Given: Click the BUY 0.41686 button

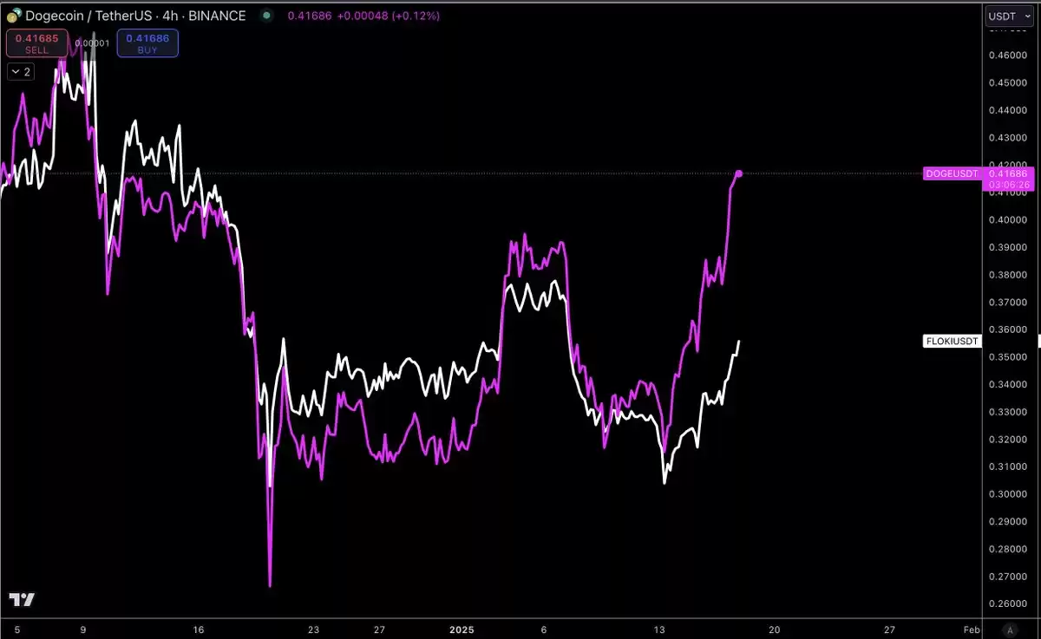Looking at the screenshot, I should [147, 43].
